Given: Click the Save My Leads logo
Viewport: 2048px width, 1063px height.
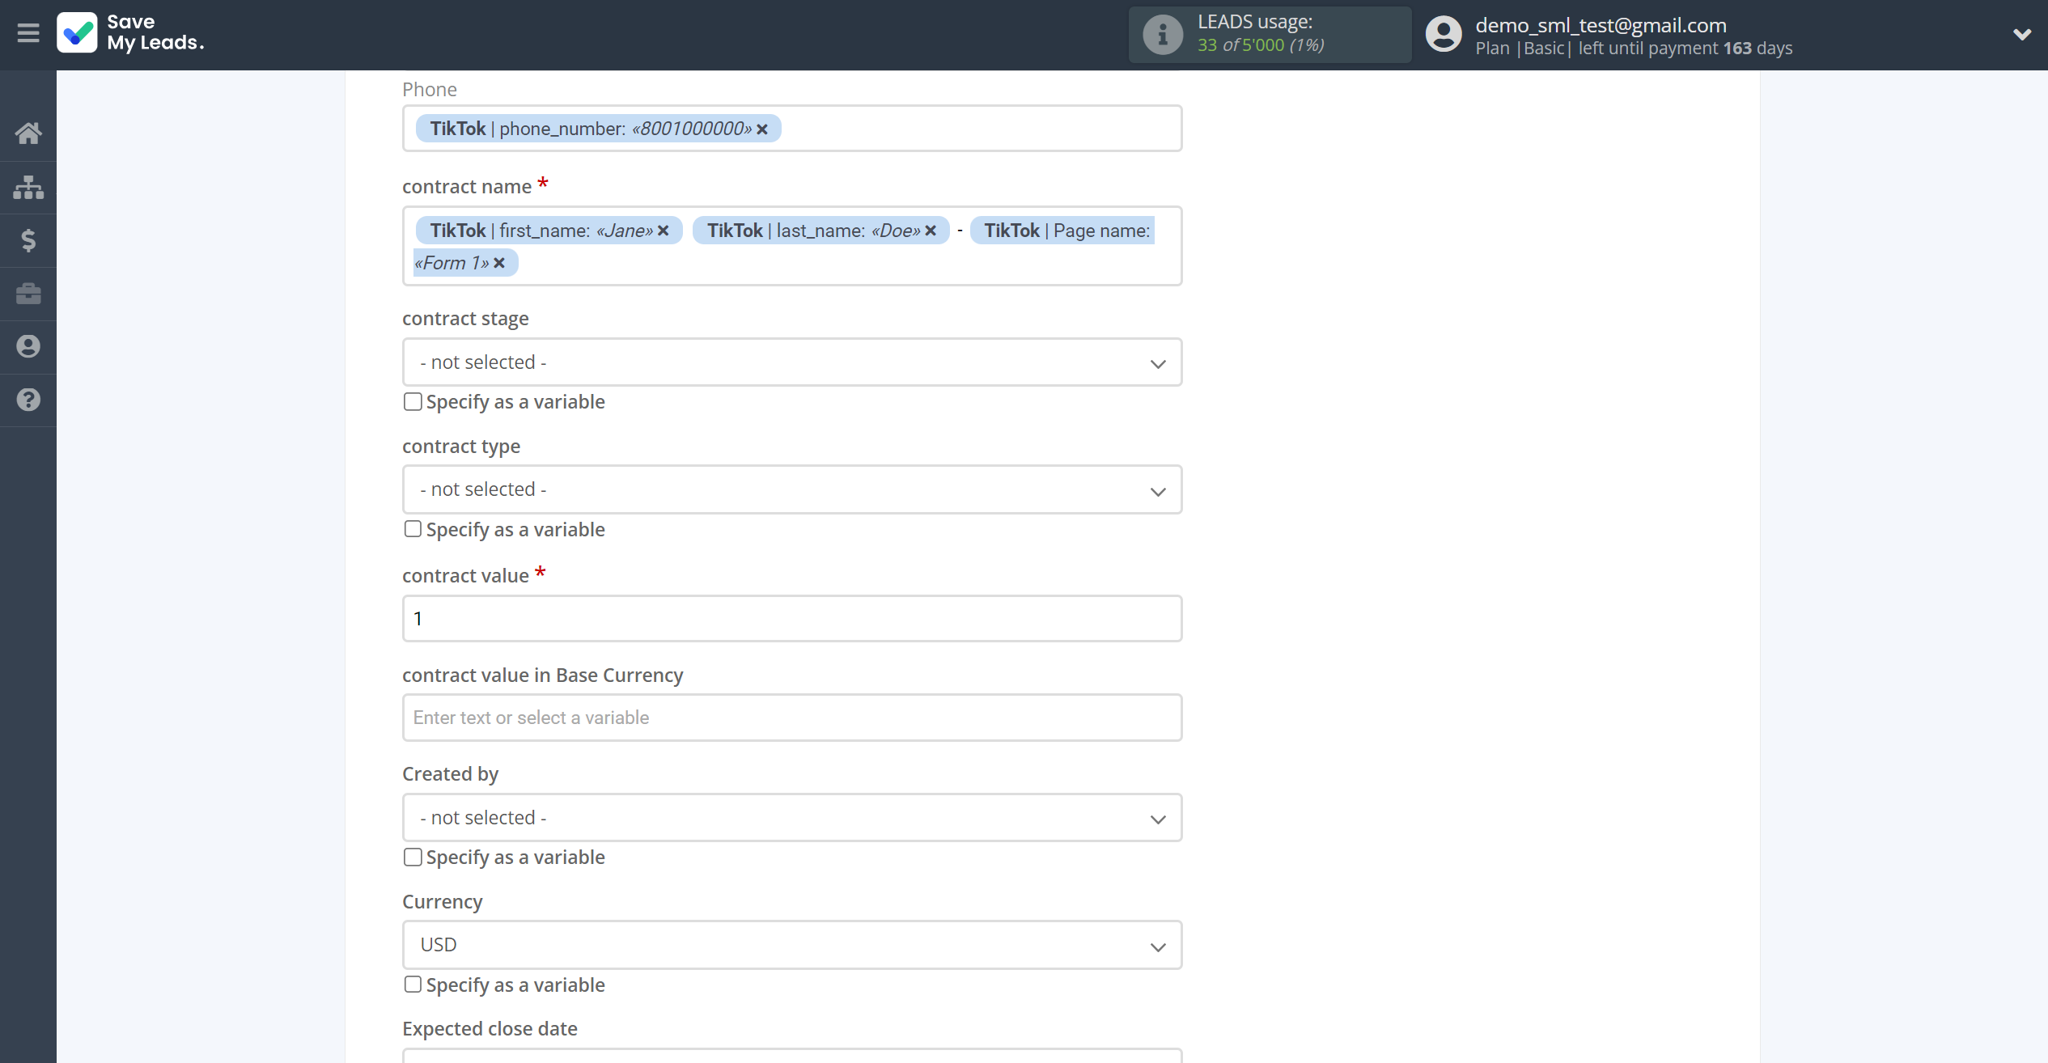Looking at the screenshot, I should (131, 33).
